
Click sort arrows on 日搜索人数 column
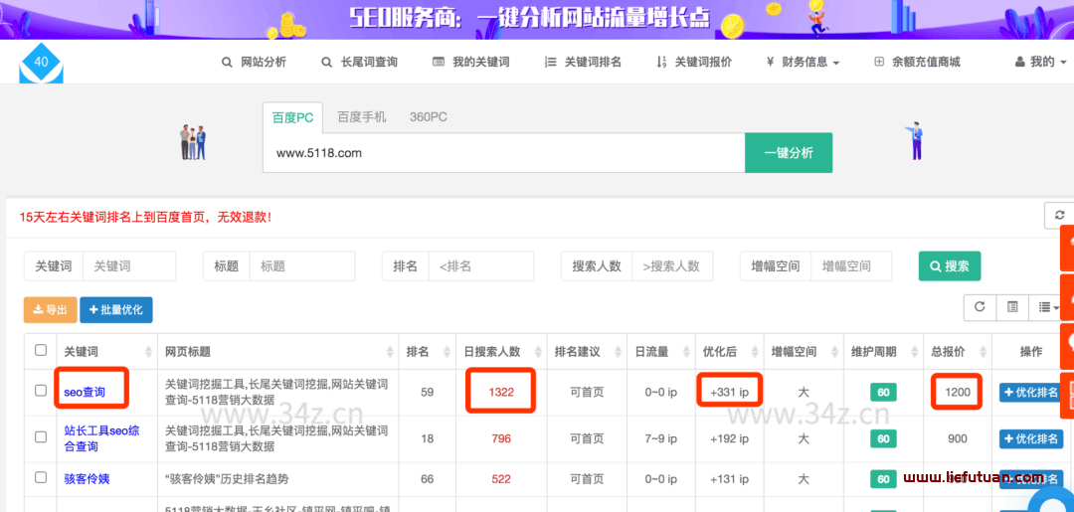[x=537, y=352]
